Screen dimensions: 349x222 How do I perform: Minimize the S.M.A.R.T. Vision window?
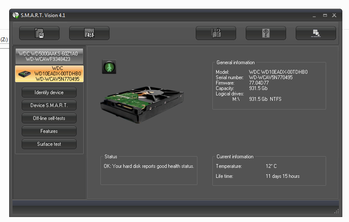pyautogui.click(x=314, y=15)
